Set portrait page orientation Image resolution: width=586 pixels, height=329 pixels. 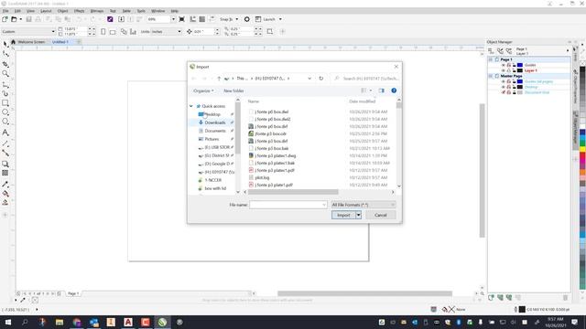(103, 32)
